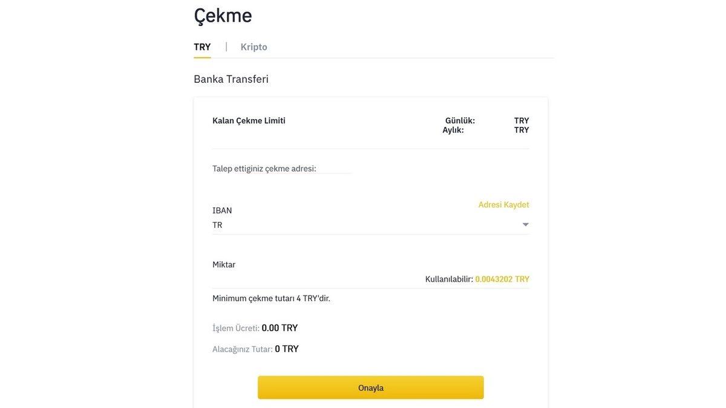The image size is (726, 408).
Task: Click the Adresi Kaydet link
Action: pos(504,204)
